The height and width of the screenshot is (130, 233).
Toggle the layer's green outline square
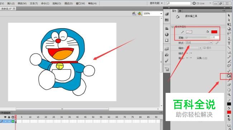(13, 121)
